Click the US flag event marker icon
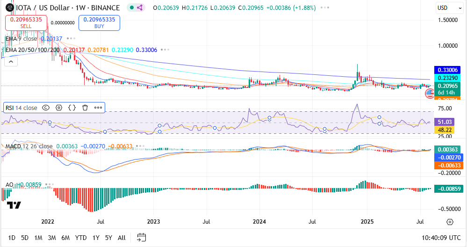 (429, 94)
